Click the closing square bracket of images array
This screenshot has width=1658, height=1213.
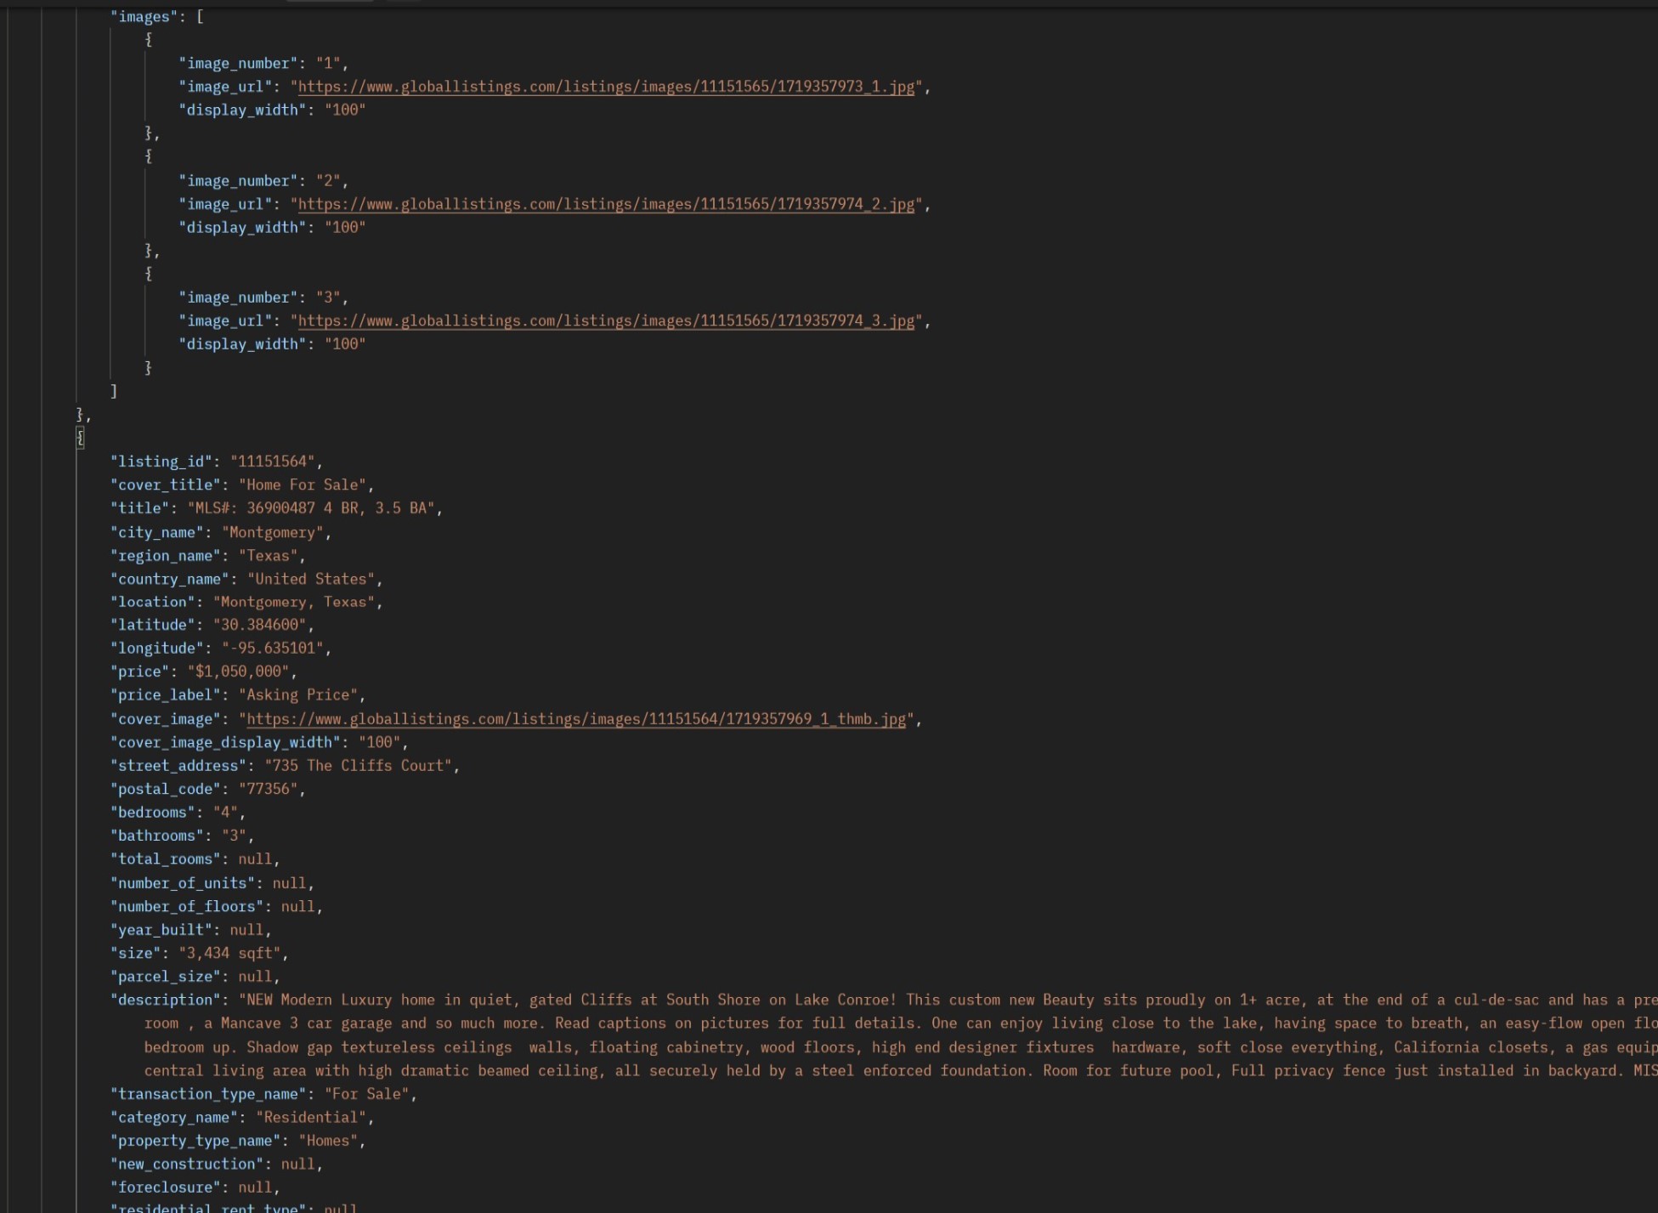click(114, 391)
